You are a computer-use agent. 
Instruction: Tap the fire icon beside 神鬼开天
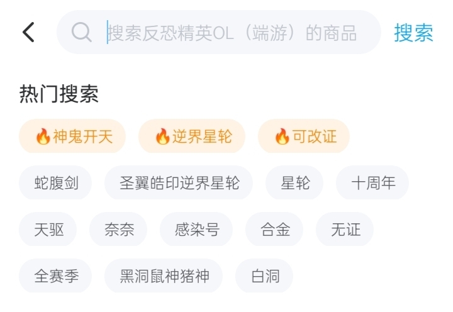click(43, 136)
